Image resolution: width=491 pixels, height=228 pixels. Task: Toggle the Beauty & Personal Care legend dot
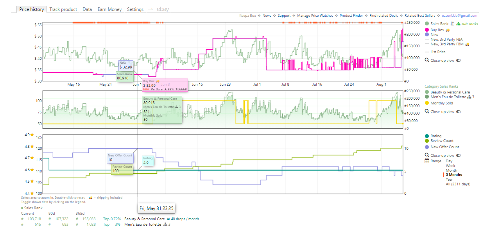[x=427, y=92]
